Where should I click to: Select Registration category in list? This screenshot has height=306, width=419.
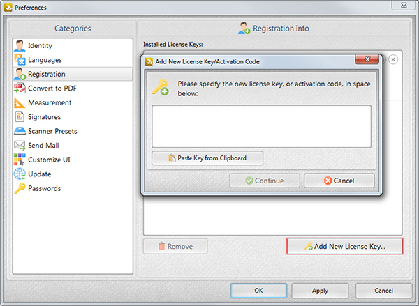(x=47, y=74)
